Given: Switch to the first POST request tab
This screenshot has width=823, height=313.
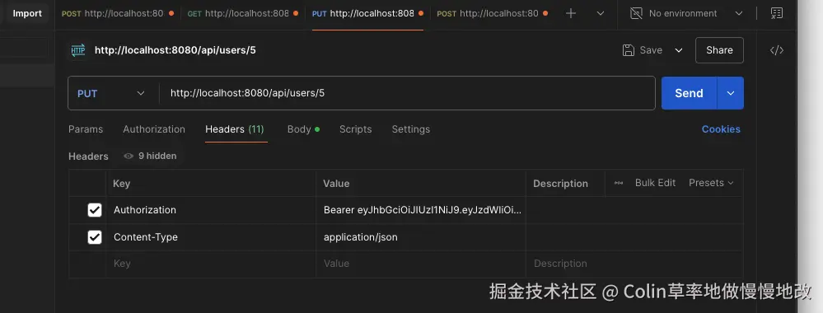Looking at the screenshot, I should click(x=118, y=14).
